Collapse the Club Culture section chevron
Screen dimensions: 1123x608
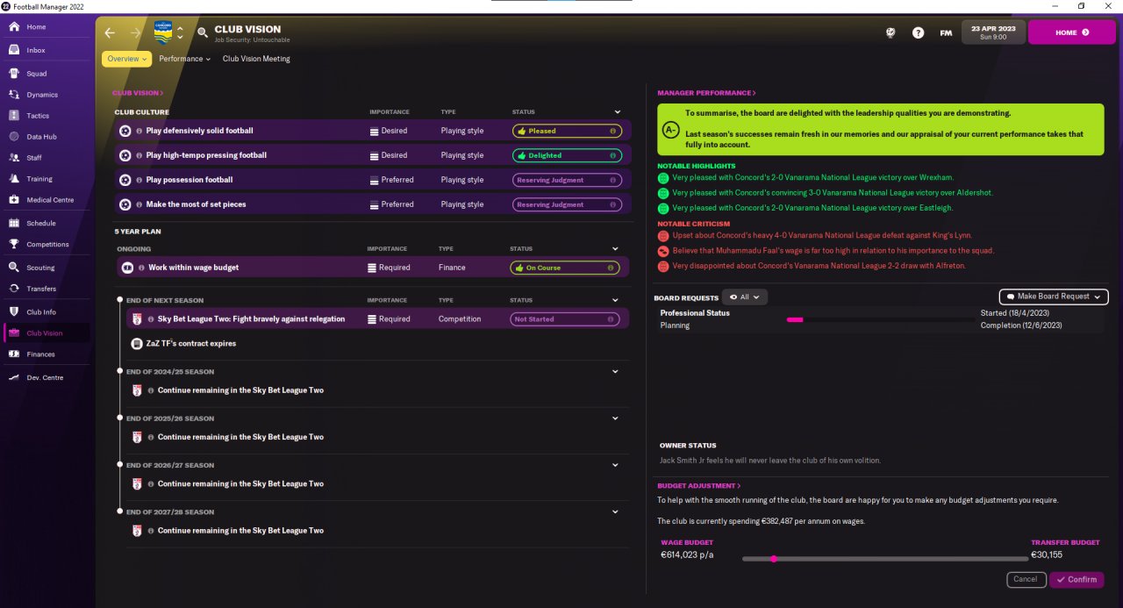[617, 112]
